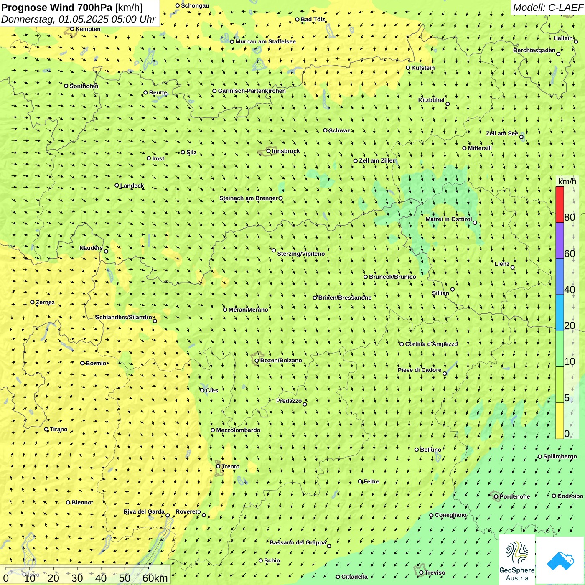Viewport: 585px width, 585px height.
Task: Click the 'Codroipo' map label
Action: (x=570, y=496)
